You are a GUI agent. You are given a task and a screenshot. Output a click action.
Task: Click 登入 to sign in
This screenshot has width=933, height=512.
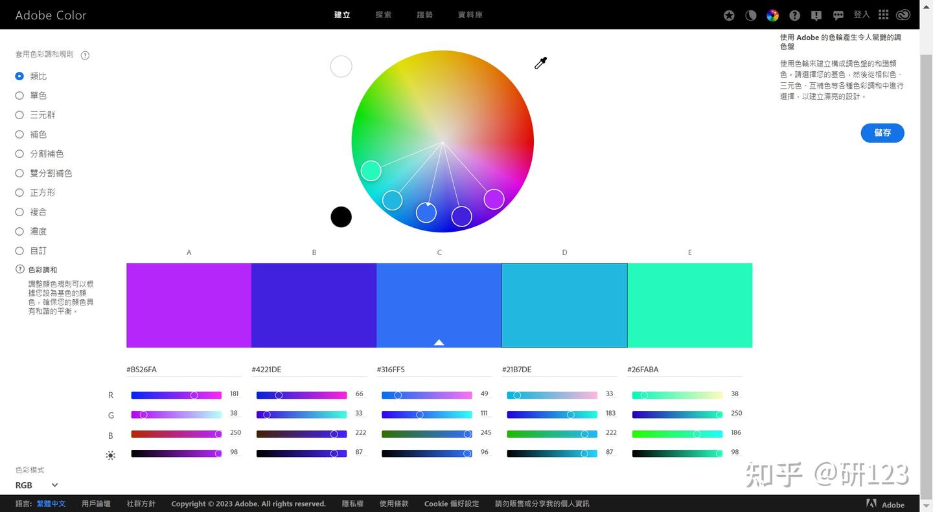point(862,15)
